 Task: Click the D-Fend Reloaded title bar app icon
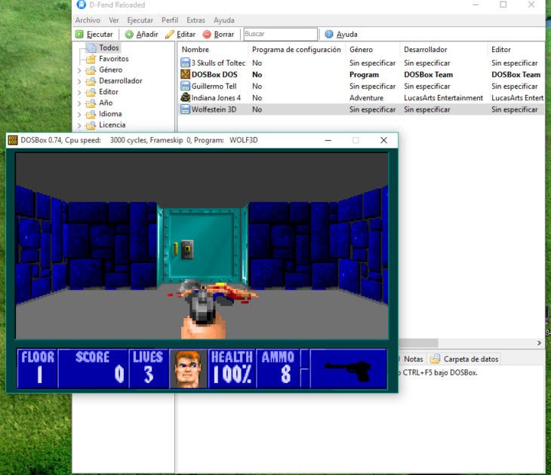[82, 5]
